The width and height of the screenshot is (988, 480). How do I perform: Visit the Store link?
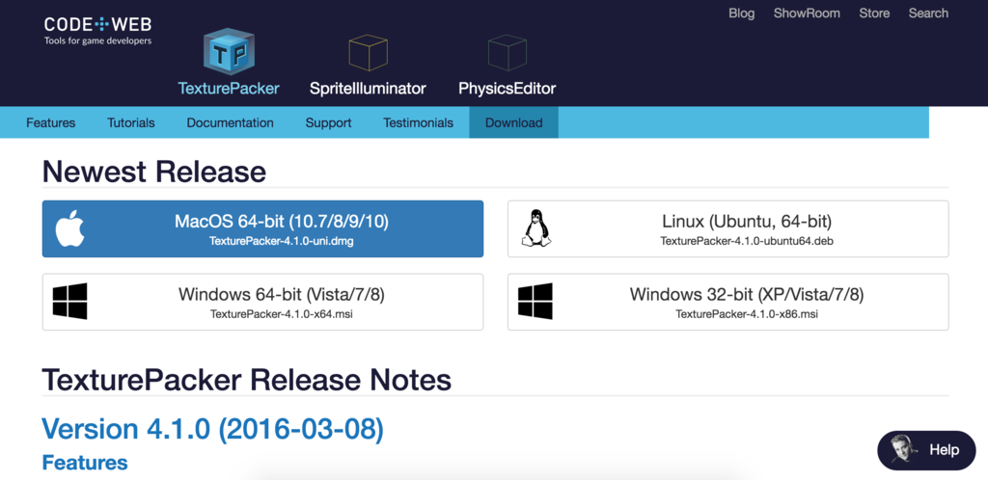(874, 13)
